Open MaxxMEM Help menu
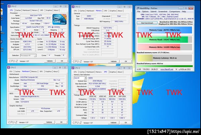 coord(184,11)
